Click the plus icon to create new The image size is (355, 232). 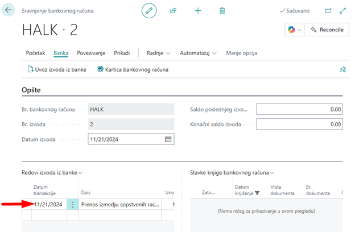pos(198,11)
